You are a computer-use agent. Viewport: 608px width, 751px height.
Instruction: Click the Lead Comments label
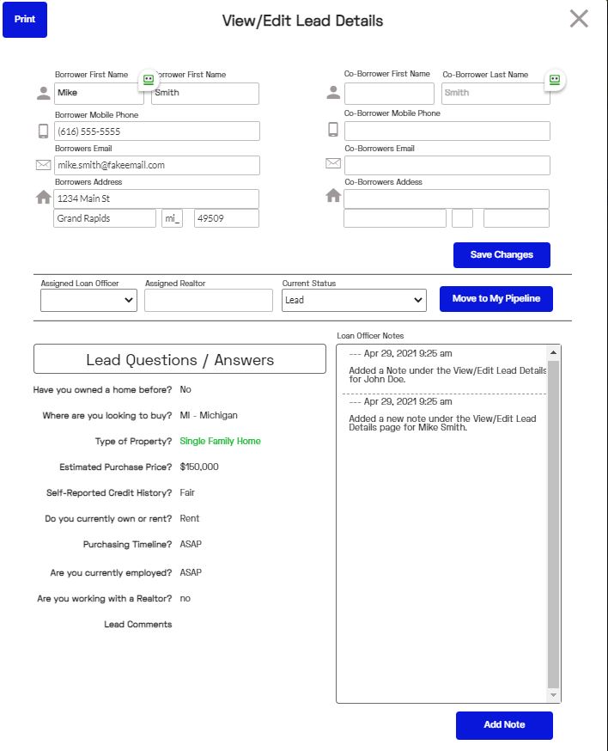tap(138, 625)
